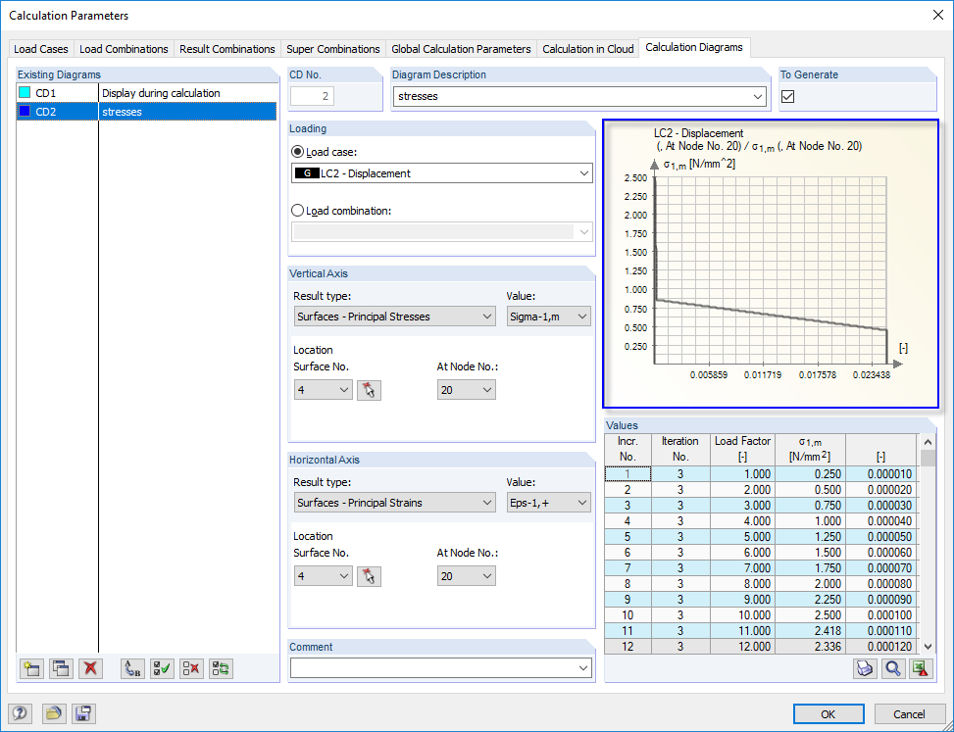Select the Load combination radio button
This screenshot has width=954, height=732.
(x=298, y=210)
